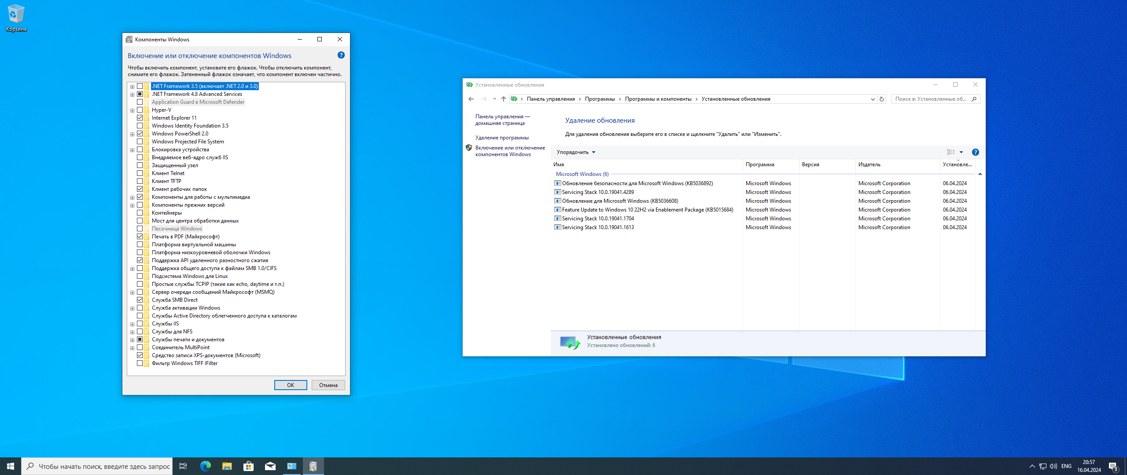Open Microsoft Store from taskbar
The height and width of the screenshot is (475, 1127).
249,466
